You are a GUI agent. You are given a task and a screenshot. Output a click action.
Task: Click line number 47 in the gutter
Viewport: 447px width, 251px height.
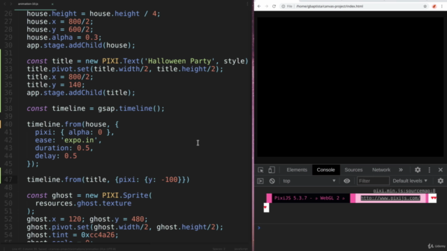tap(8, 180)
